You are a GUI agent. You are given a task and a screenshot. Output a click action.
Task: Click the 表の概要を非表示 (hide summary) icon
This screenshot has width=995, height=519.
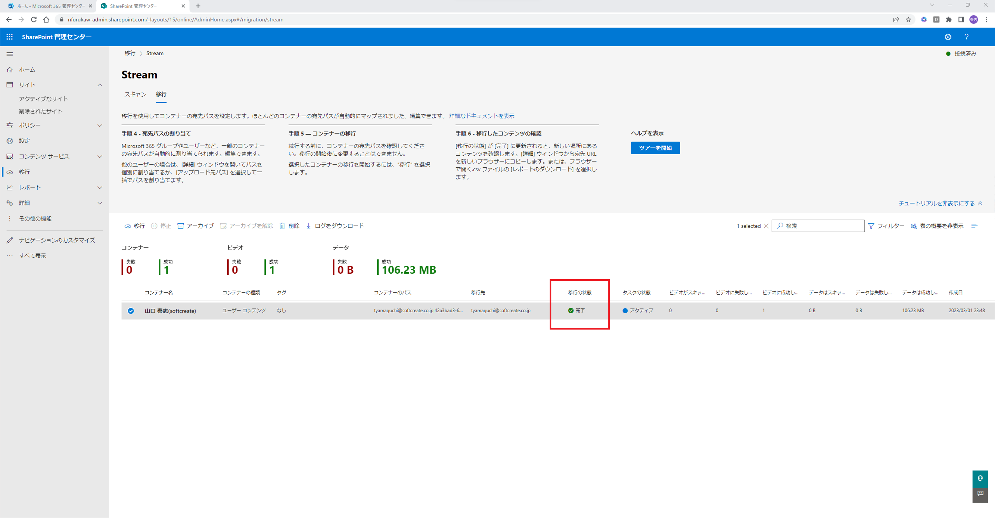point(914,226)
